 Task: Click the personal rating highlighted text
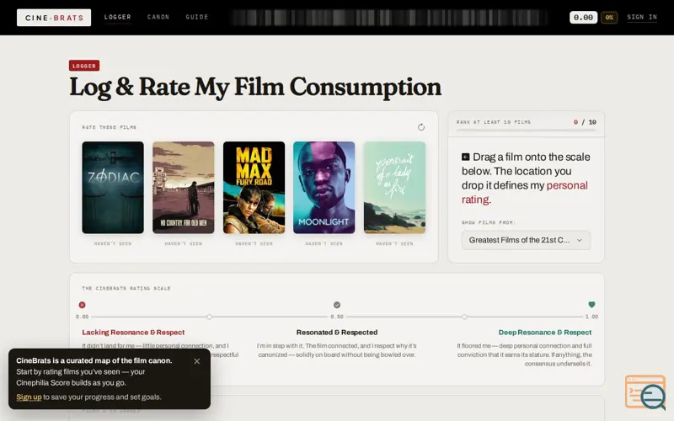pos(525,193)
